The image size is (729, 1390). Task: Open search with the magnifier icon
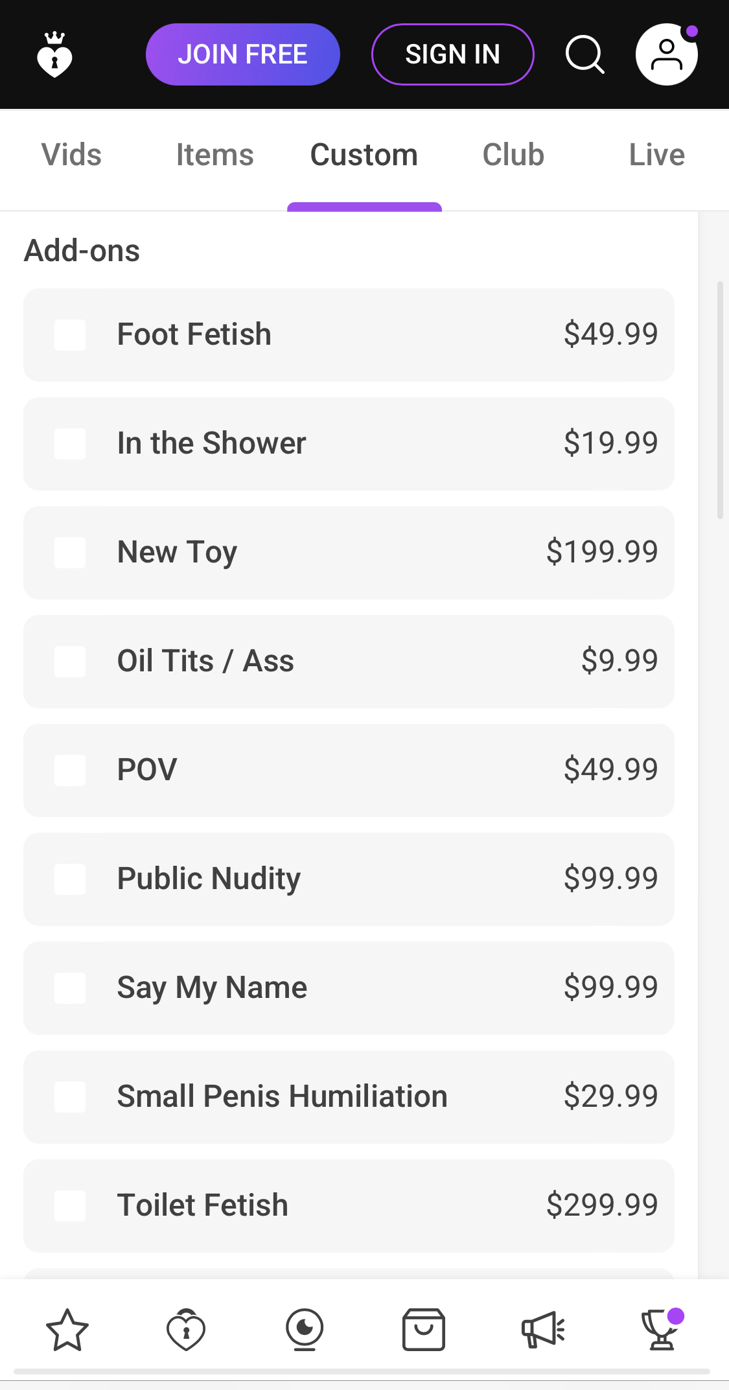584,55
